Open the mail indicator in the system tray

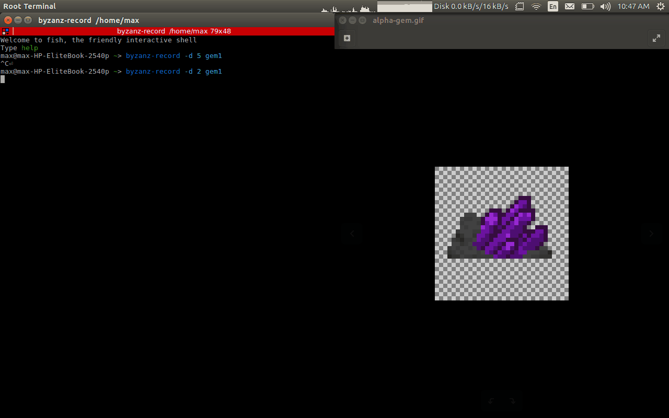click(x=569, y=6)
